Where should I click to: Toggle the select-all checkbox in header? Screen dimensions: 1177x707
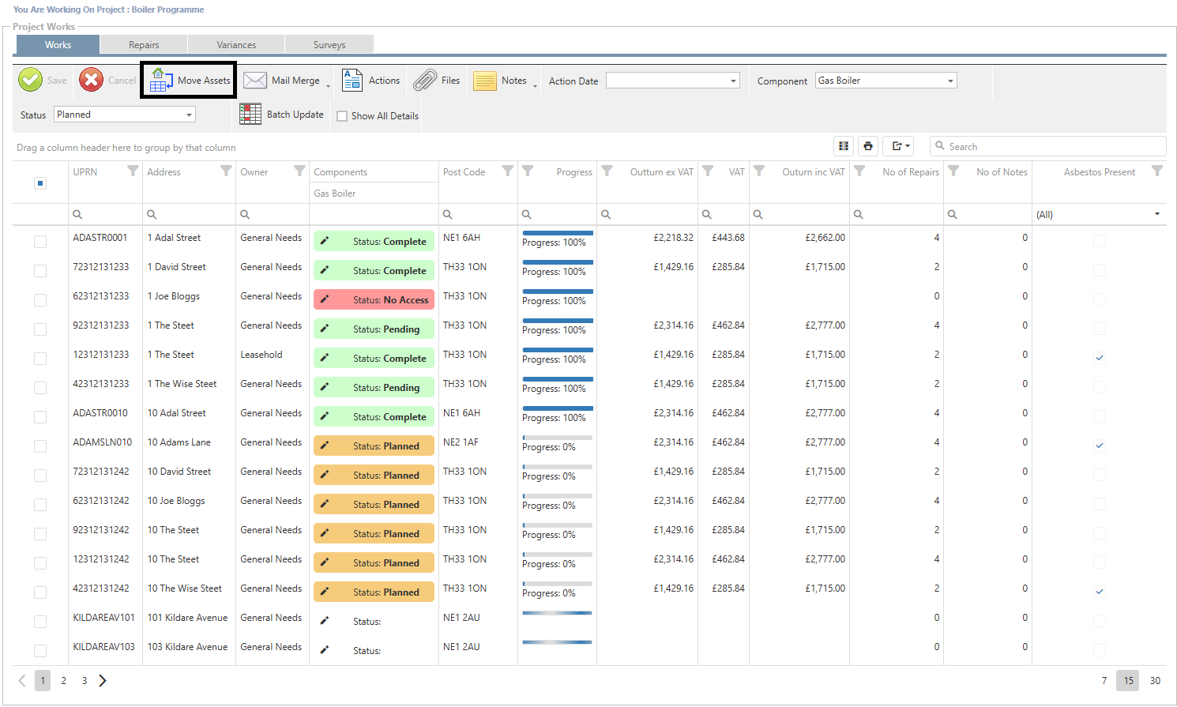tap(40, 183)
